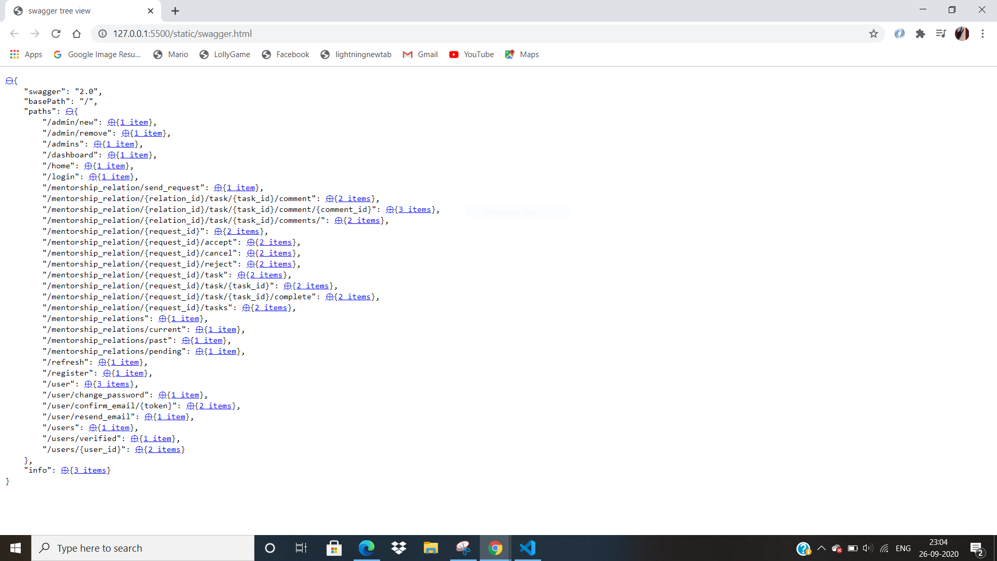Open Apps bookmark shortcut
Viewport: 997px width, 561px height.
coord(26,55)
